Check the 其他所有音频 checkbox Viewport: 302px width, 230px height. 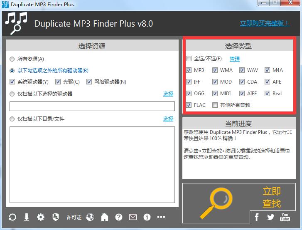(x=215, y=105)
